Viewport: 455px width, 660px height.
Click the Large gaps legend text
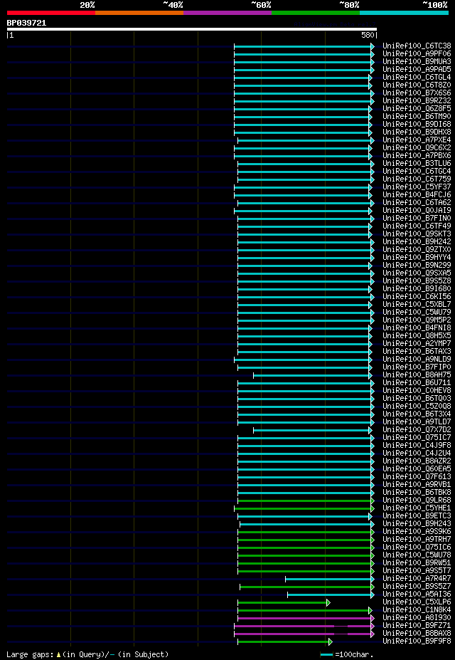pyautogui.click(x=88, y=654)
